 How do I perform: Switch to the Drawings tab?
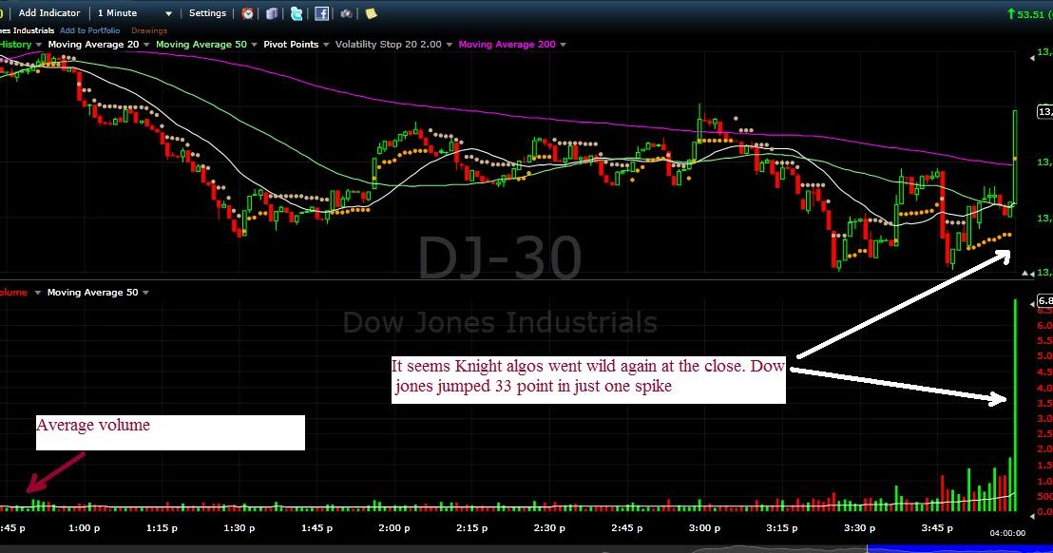click(149, 29)
